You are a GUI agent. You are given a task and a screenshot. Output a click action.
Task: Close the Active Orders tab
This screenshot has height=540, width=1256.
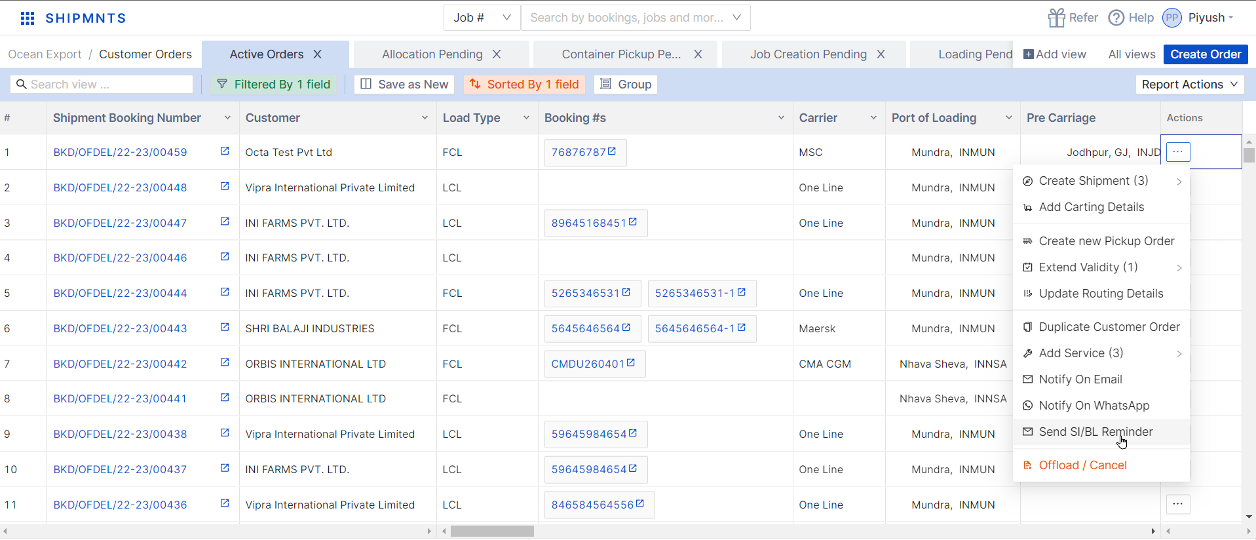point(318,54)
